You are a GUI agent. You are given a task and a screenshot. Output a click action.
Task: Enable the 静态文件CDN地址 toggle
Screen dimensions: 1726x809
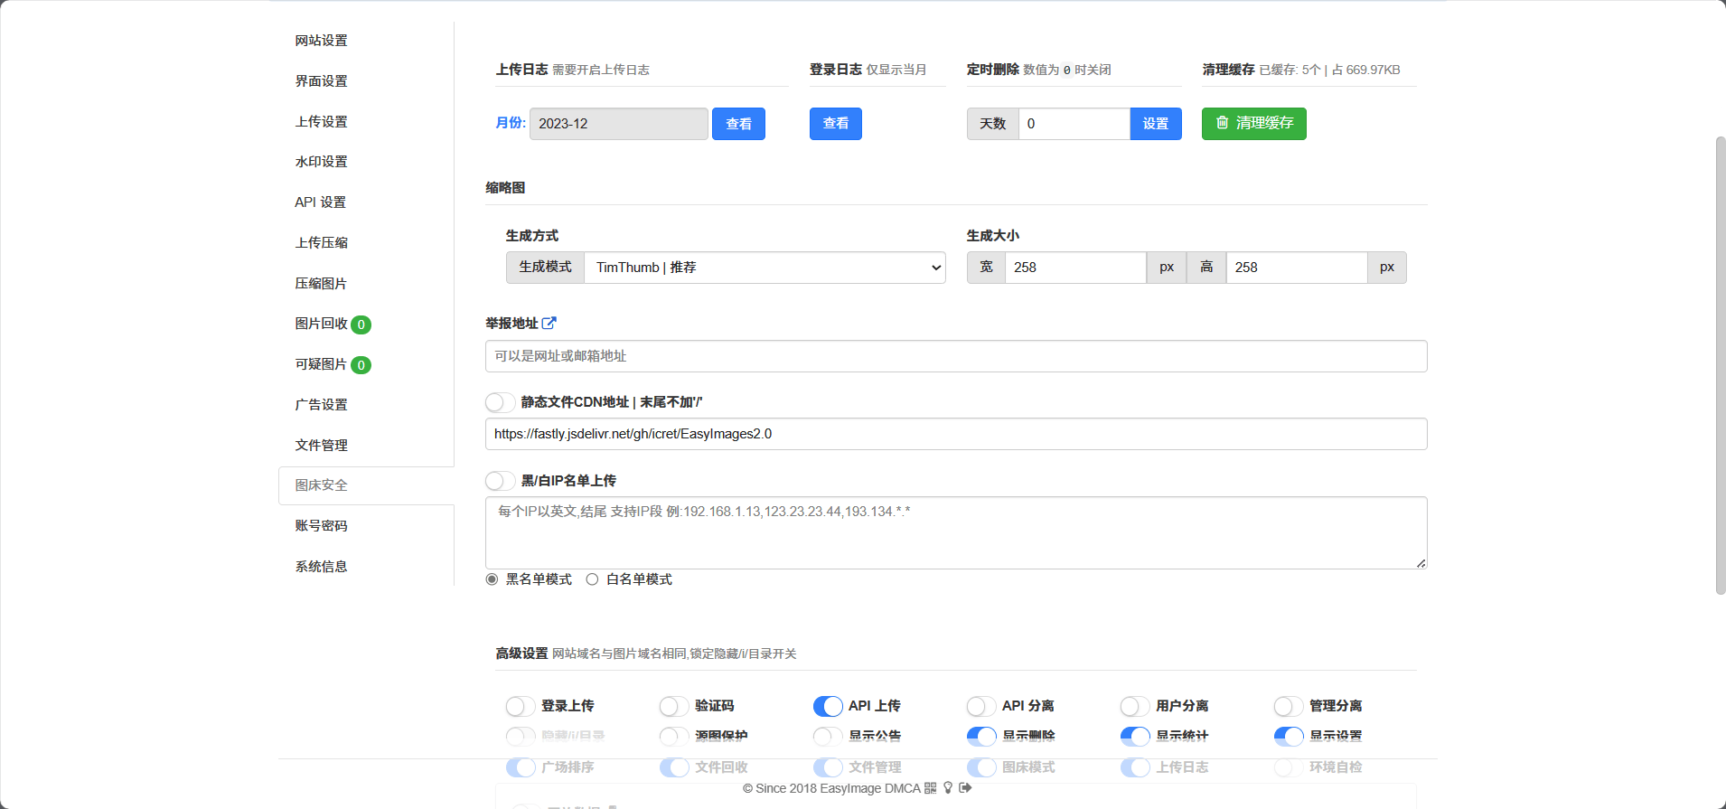tap(500, 402)
